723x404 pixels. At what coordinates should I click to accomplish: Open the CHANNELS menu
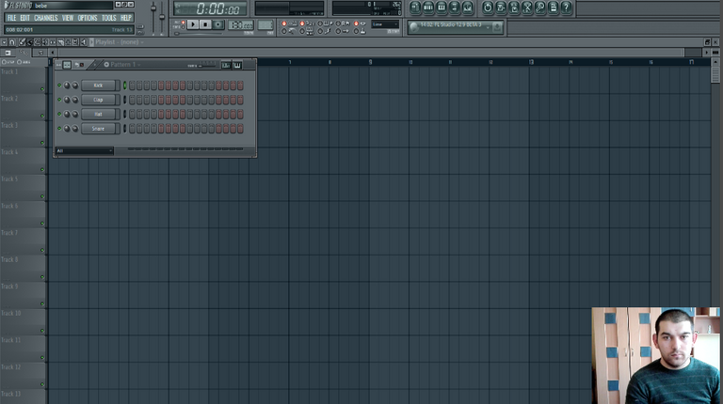(x=45, y=18)
